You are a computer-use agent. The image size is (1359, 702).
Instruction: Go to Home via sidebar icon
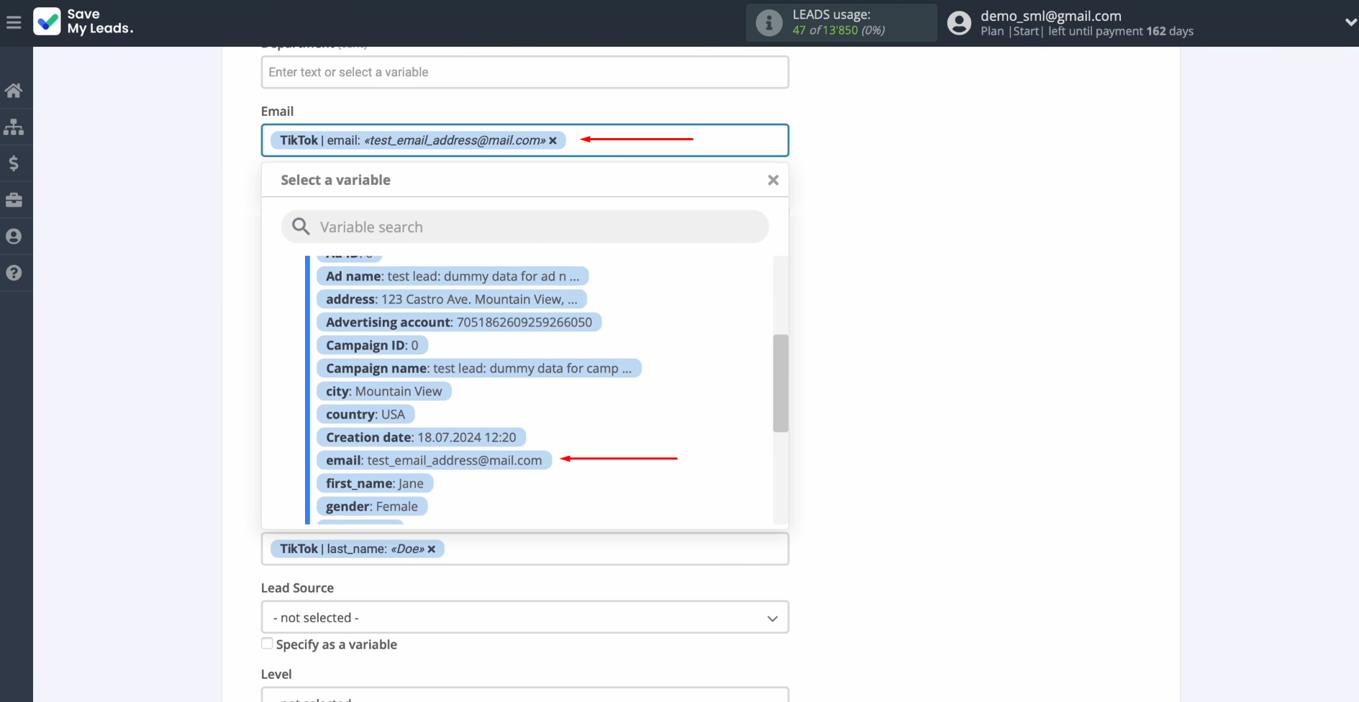[14, 91]
